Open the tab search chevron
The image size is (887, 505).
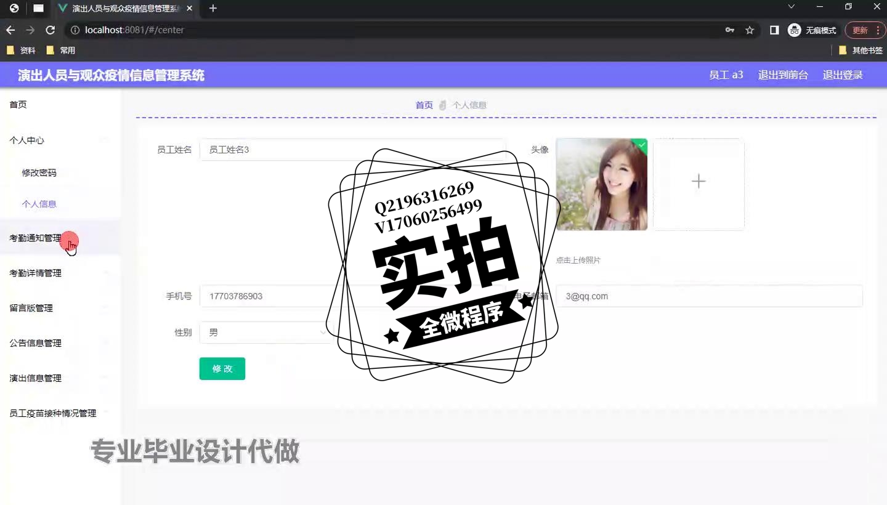pyautogui.click(x=792, y=7)
